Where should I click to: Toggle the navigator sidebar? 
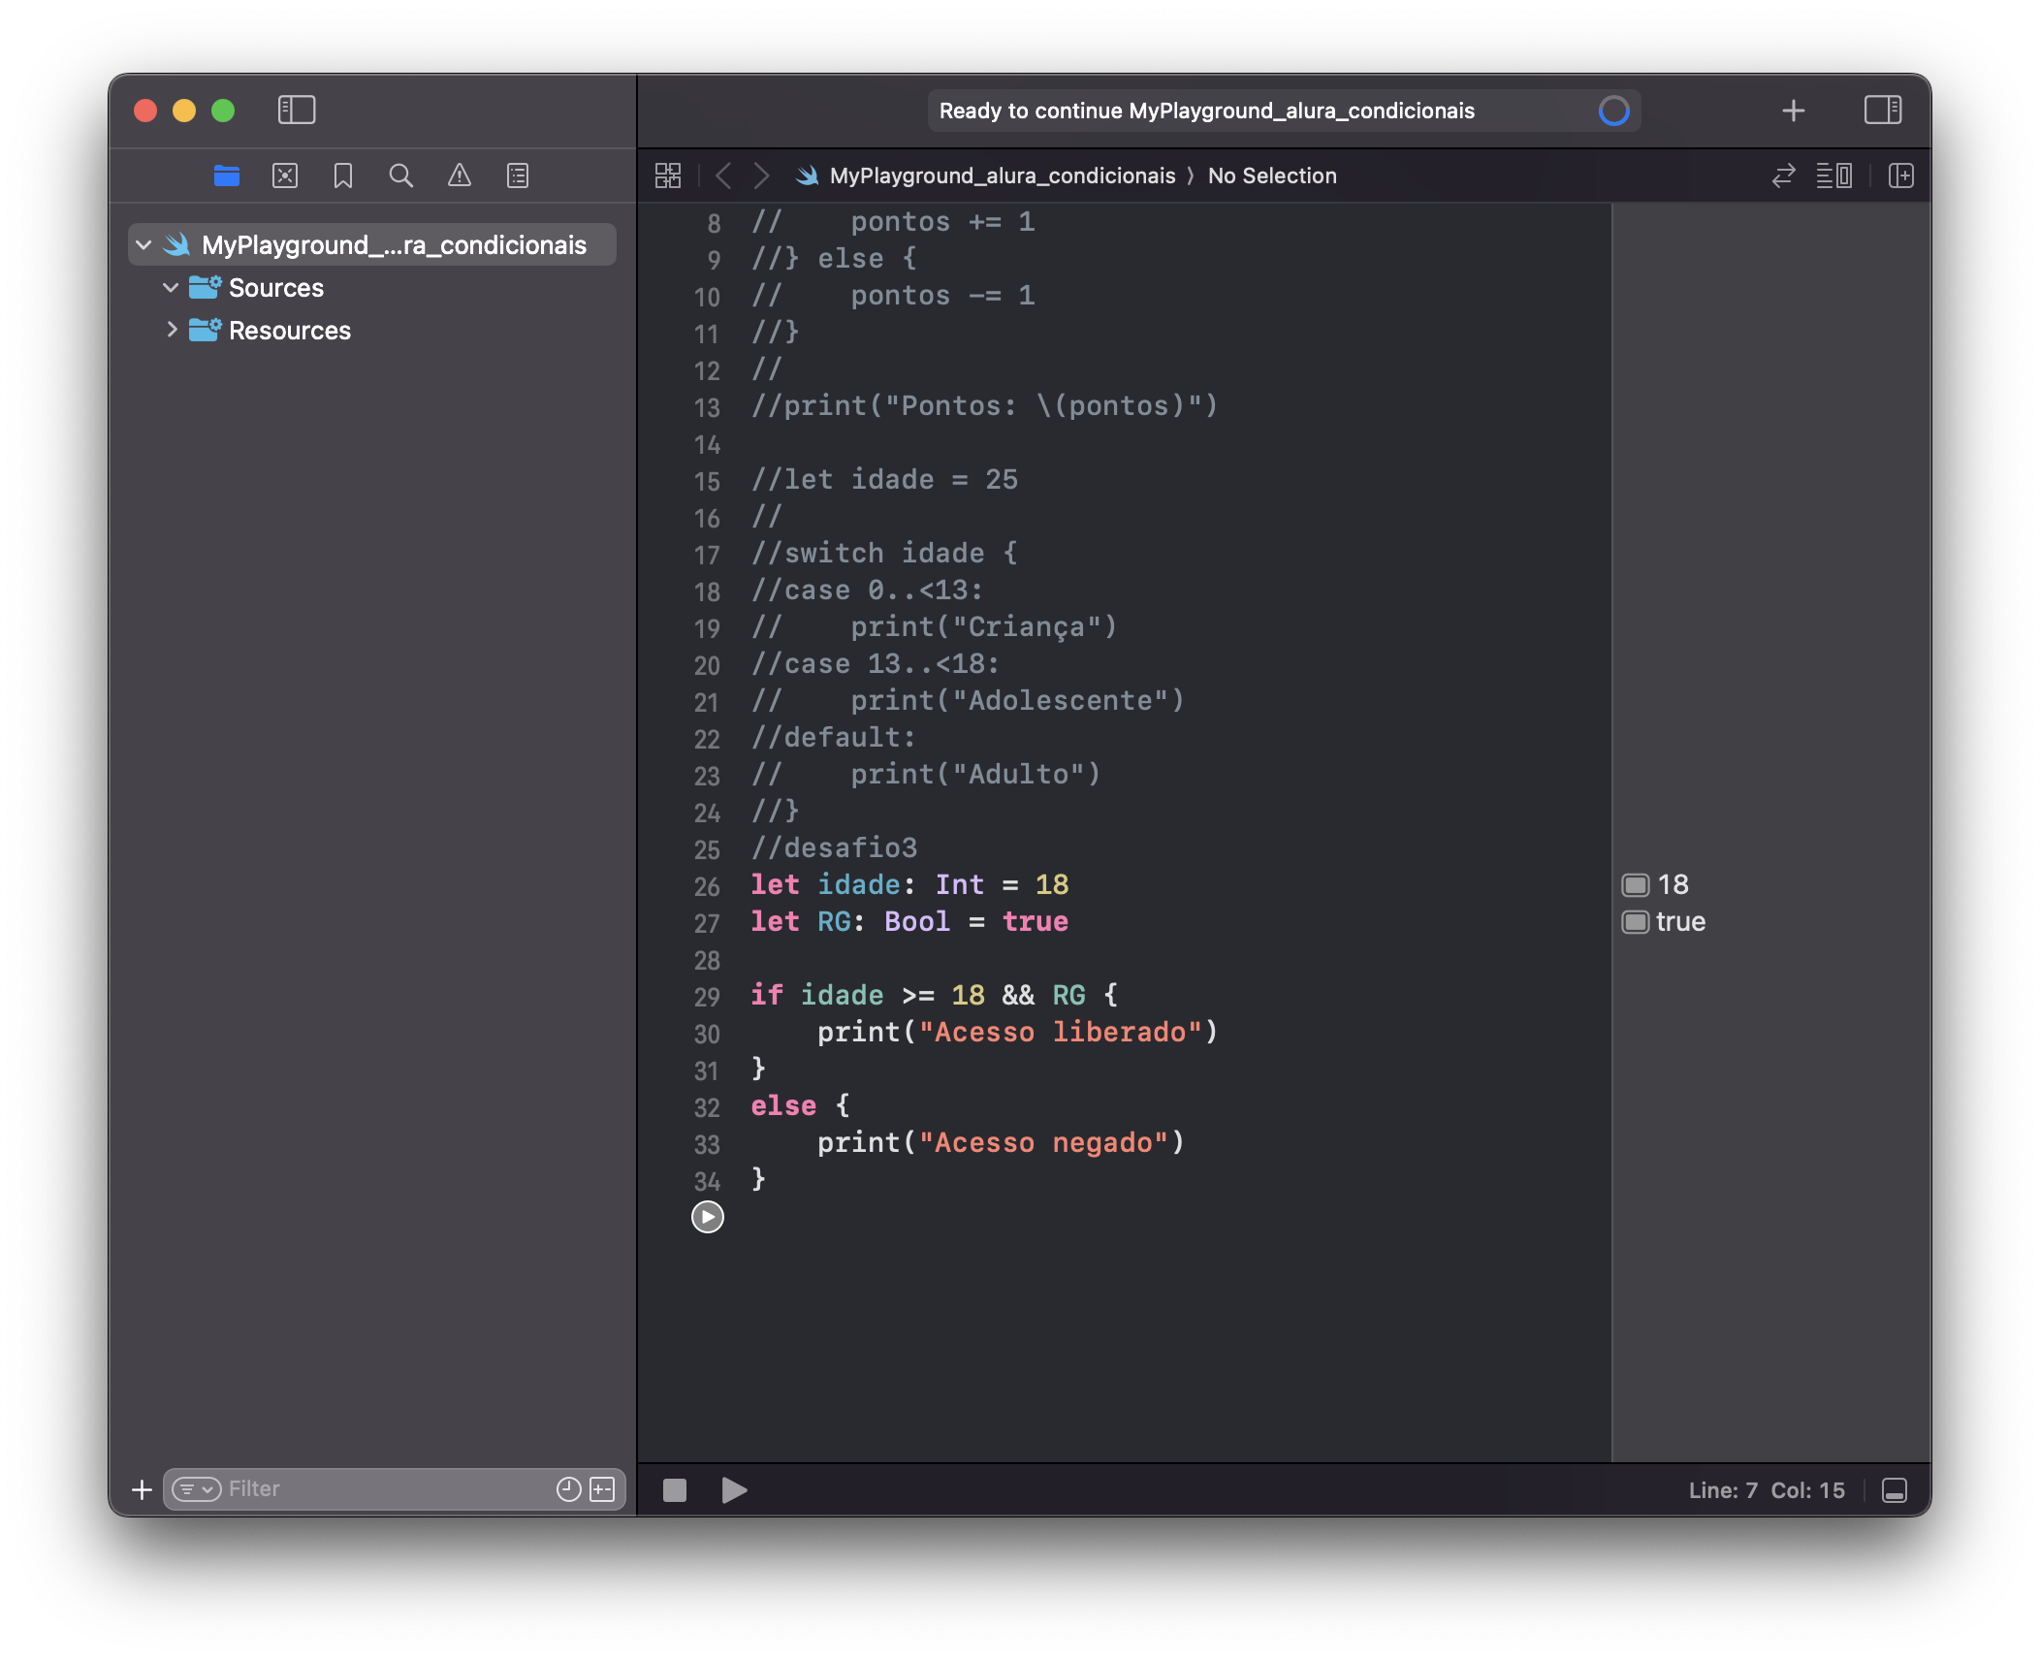coord(297,110)
